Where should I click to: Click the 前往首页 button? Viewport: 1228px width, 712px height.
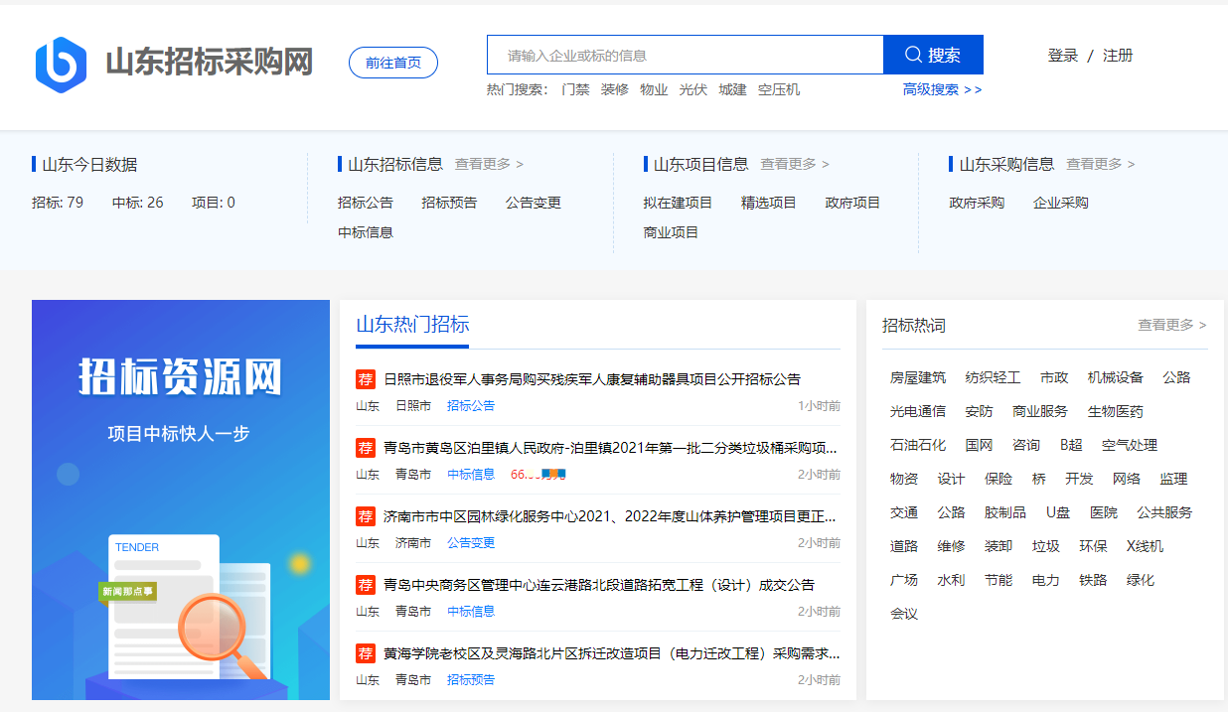pos(392,63)
